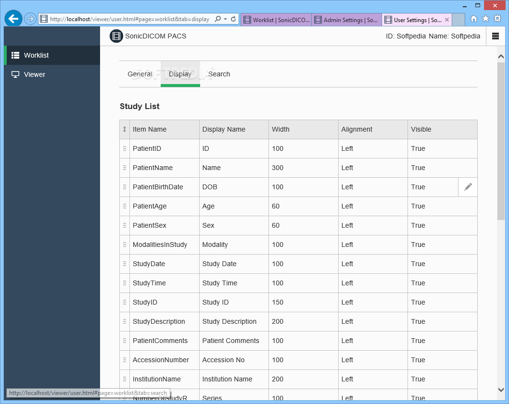
Task: Click the PatientID item name cell
Action: (x=164, y=148)
